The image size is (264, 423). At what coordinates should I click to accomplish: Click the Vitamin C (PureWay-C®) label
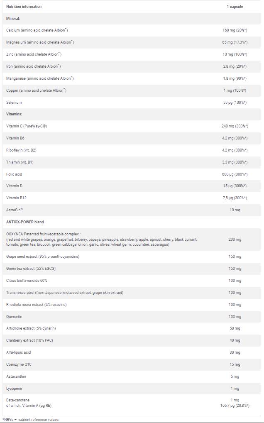click(27, 126)
